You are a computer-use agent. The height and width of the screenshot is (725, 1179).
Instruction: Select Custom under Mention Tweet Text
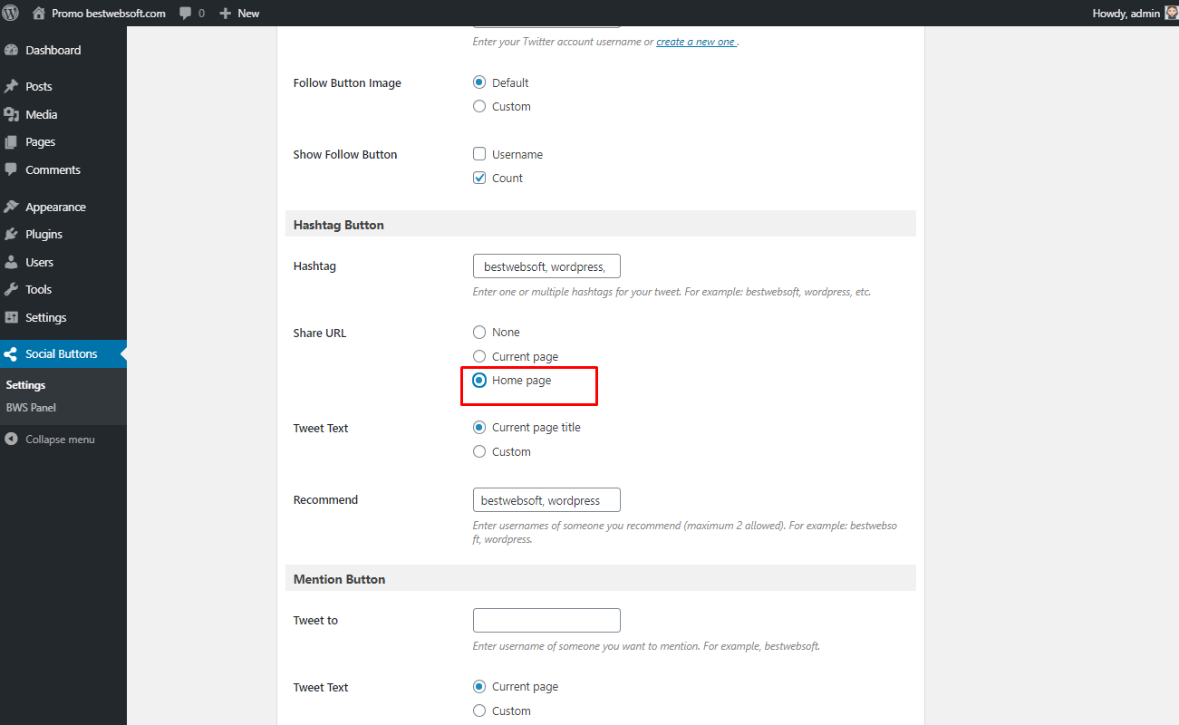tap(479, 710)
